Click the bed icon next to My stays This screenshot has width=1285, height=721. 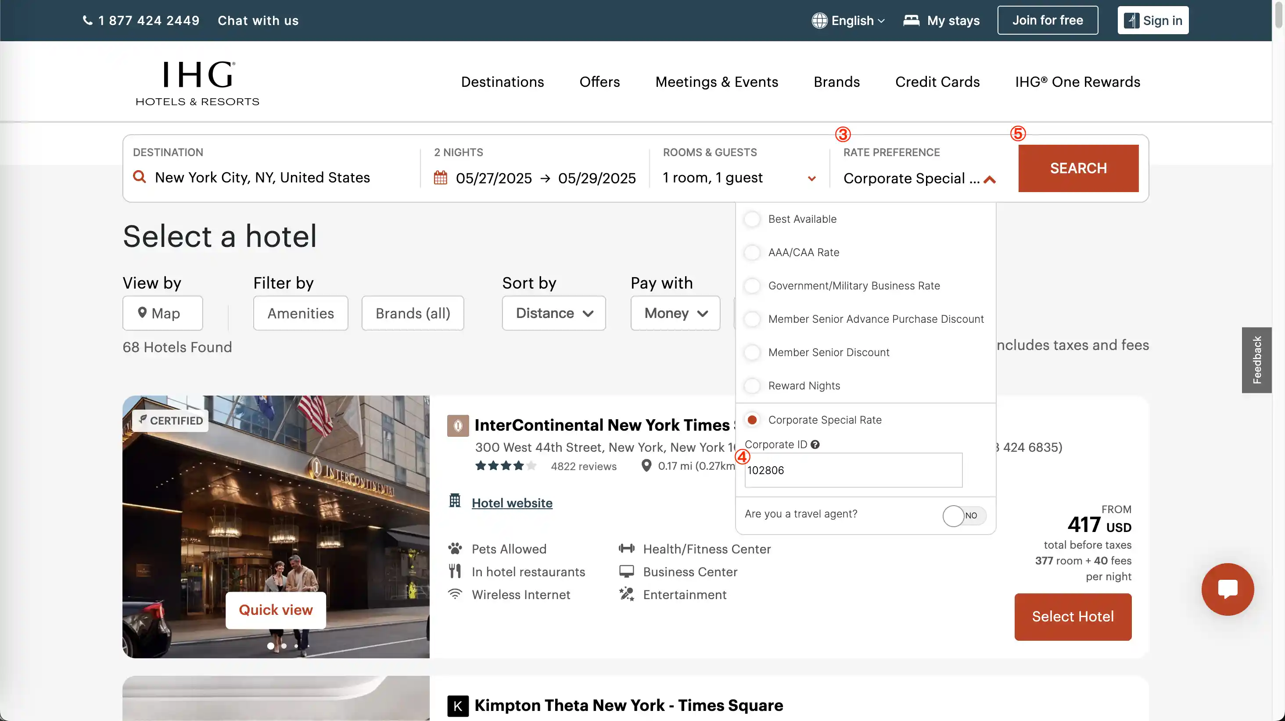point(911,21)
